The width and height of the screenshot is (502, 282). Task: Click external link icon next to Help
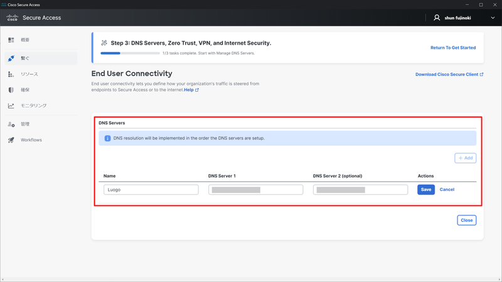(197, 90)
